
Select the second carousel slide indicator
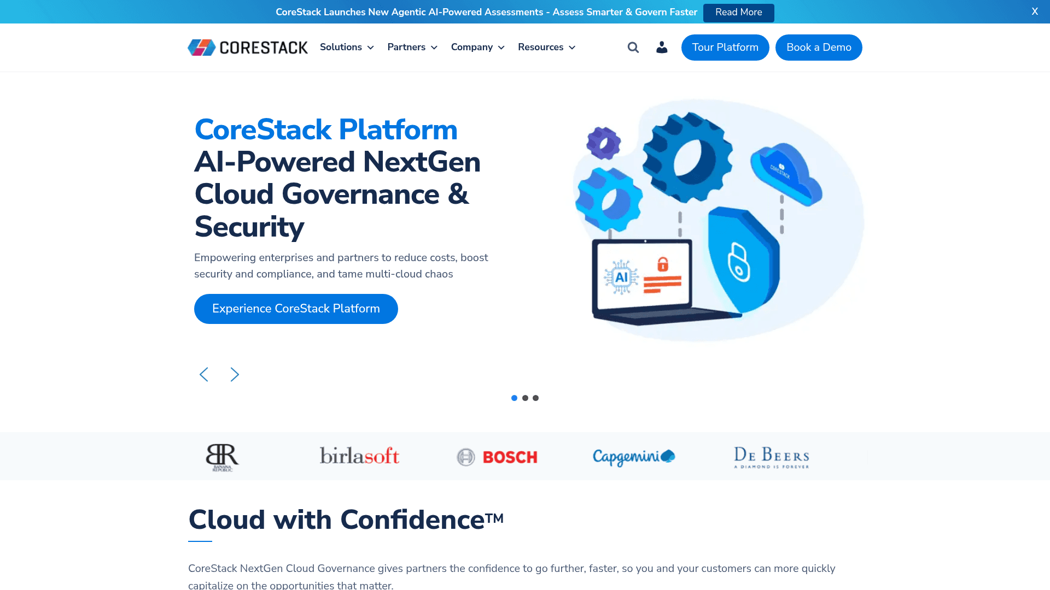pos(525,398)
